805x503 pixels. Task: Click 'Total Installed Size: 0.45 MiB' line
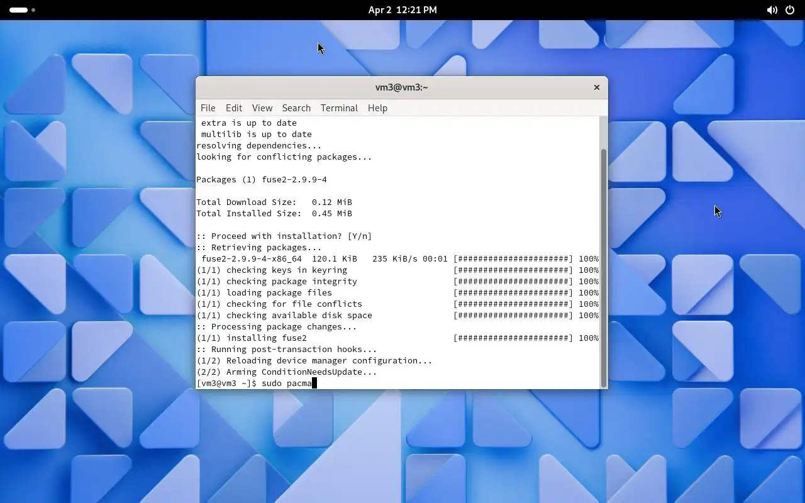click(274, 213)
